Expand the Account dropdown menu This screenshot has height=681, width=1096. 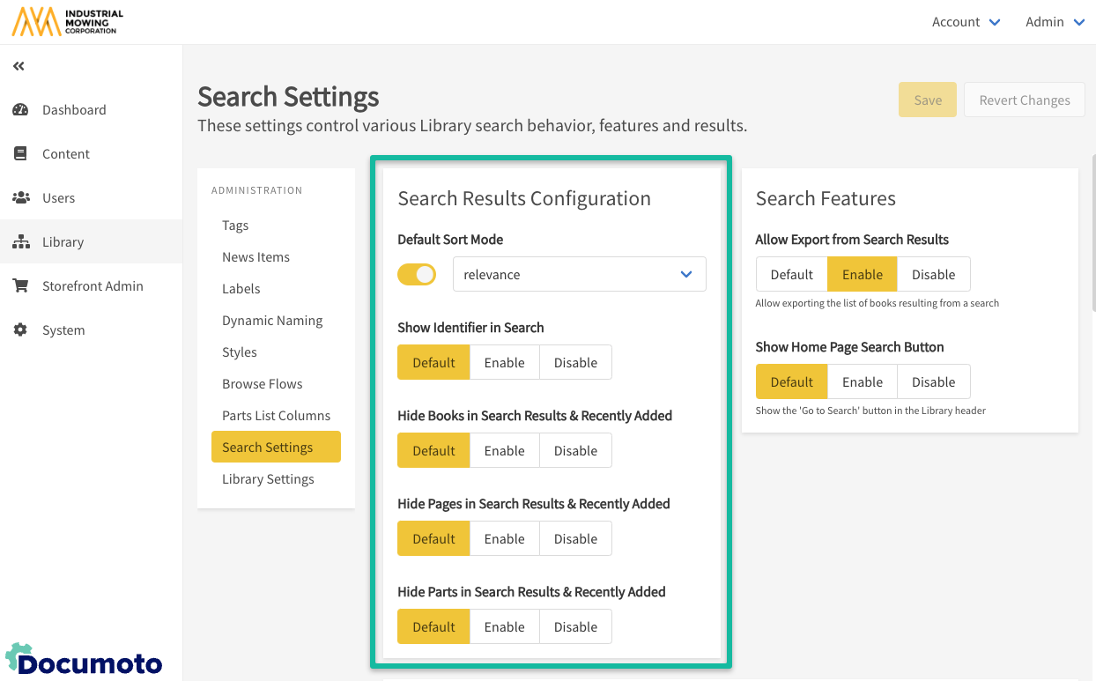(966, 22)
